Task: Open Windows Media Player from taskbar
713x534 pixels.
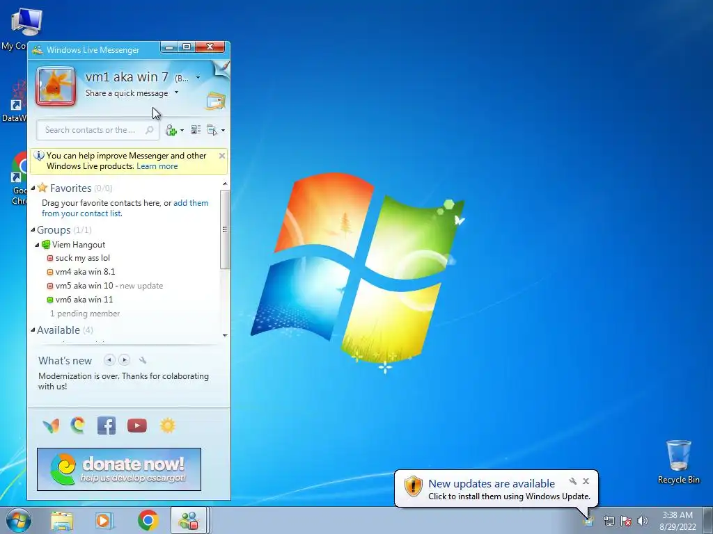Action: (104, 520)
